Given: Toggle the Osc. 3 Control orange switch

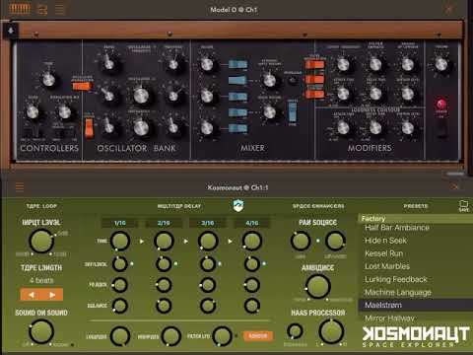Looking at the screenshot, I should point(89,127).
